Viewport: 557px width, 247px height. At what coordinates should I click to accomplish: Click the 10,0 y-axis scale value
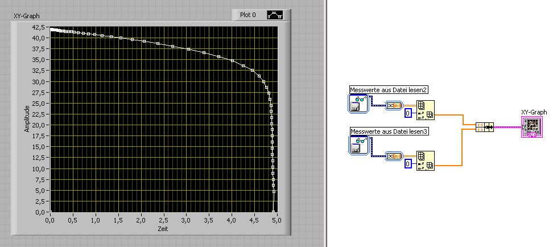click(x=38, y=169)
